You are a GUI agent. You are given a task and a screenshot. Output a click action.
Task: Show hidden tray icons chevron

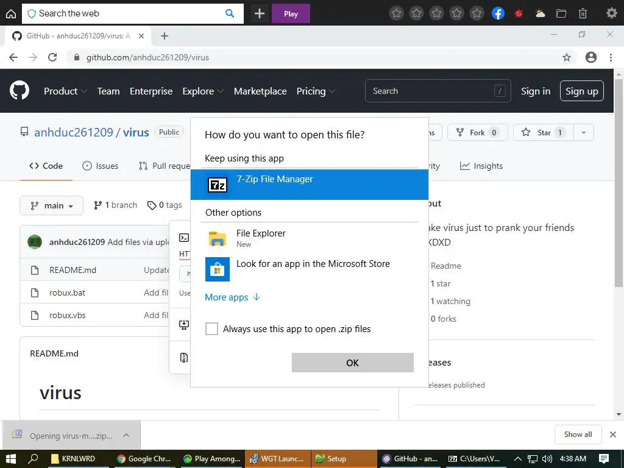[x=517, y=458]
